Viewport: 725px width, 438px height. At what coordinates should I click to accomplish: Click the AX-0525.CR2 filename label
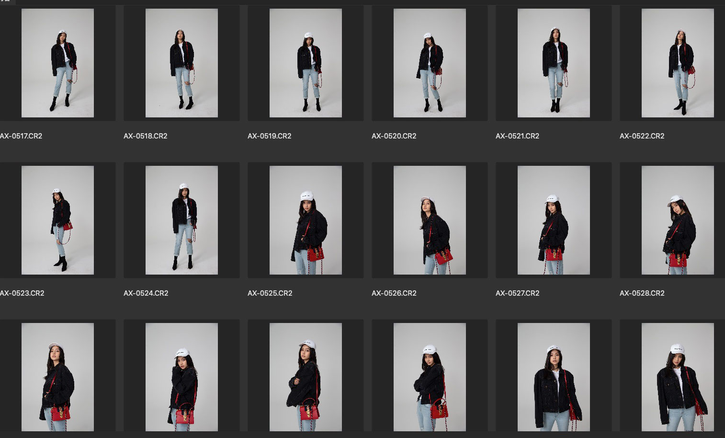coord(270,293)
